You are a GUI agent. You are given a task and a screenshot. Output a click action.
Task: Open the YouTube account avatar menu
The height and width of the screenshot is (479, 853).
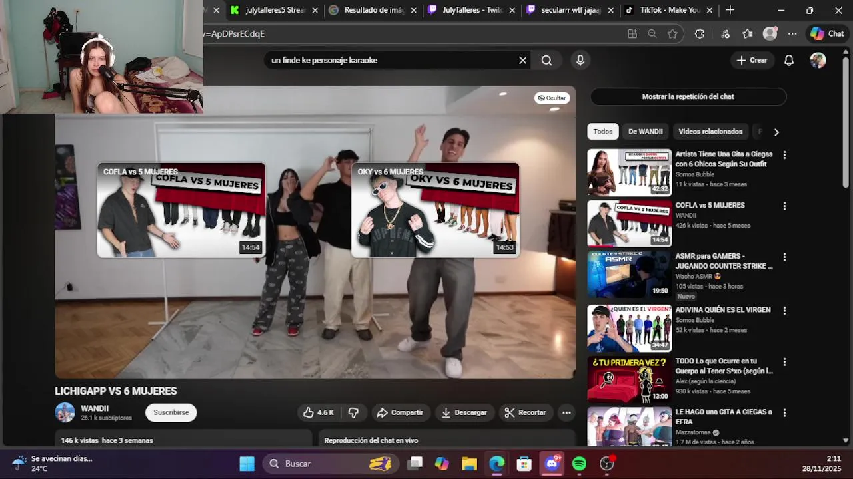click(818, 60)
